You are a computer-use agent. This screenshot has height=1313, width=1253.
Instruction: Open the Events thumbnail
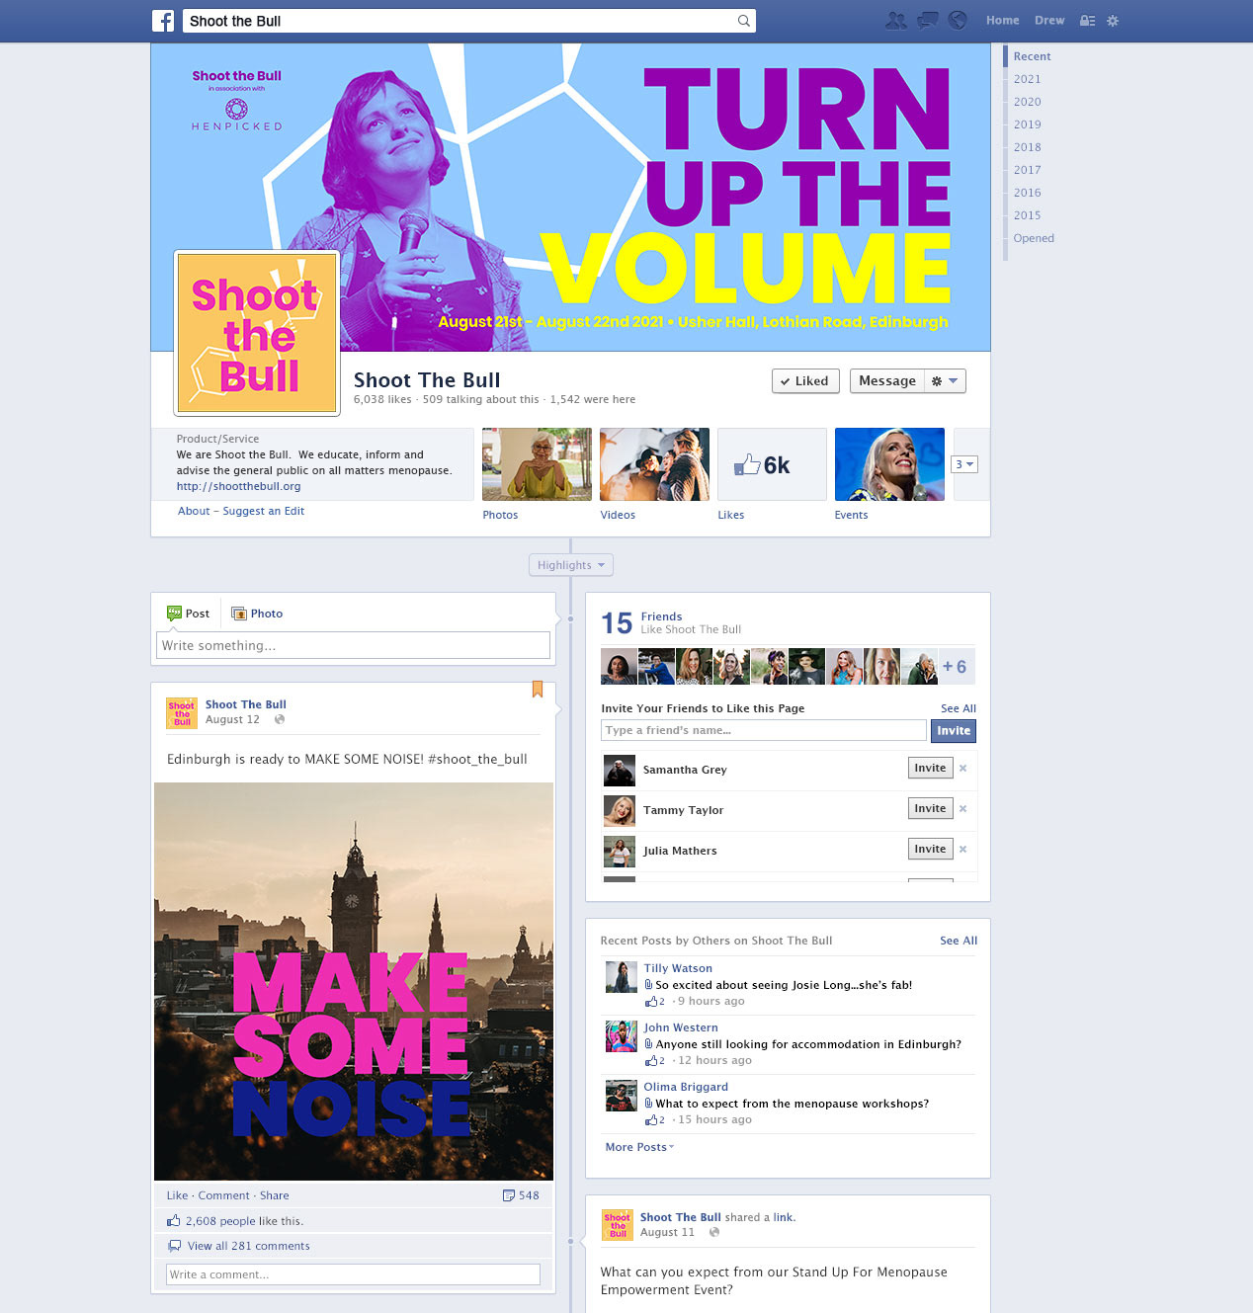(889, 464)
